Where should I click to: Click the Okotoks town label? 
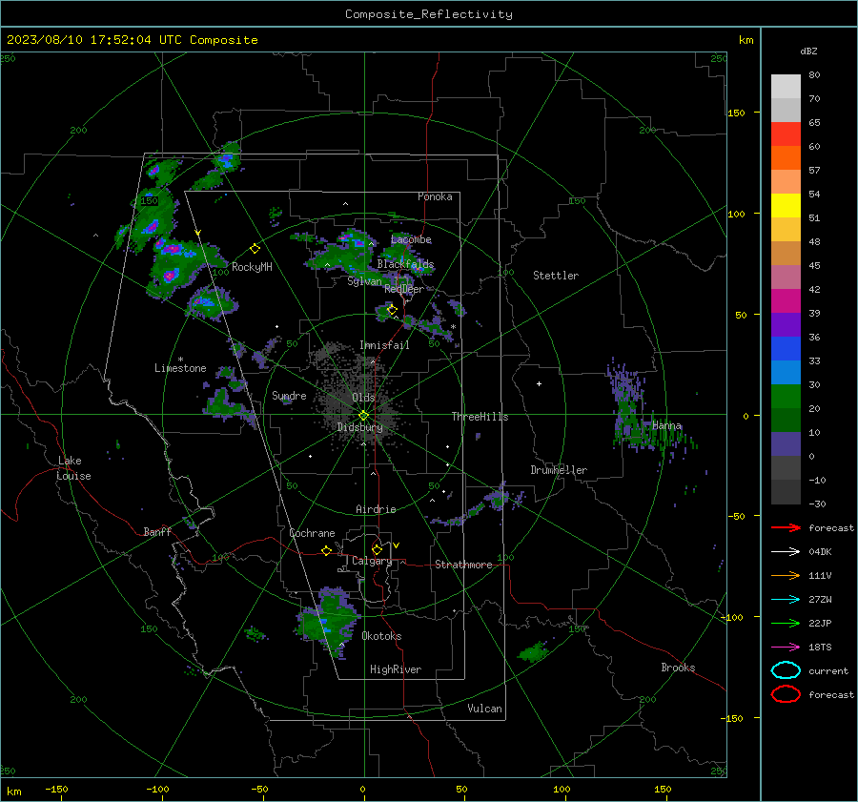tap(381, 636)
